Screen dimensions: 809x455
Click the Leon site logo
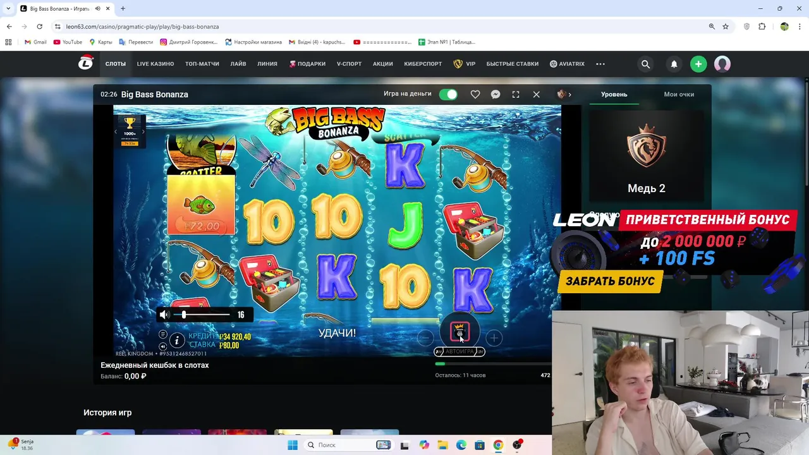coord(85,63)
